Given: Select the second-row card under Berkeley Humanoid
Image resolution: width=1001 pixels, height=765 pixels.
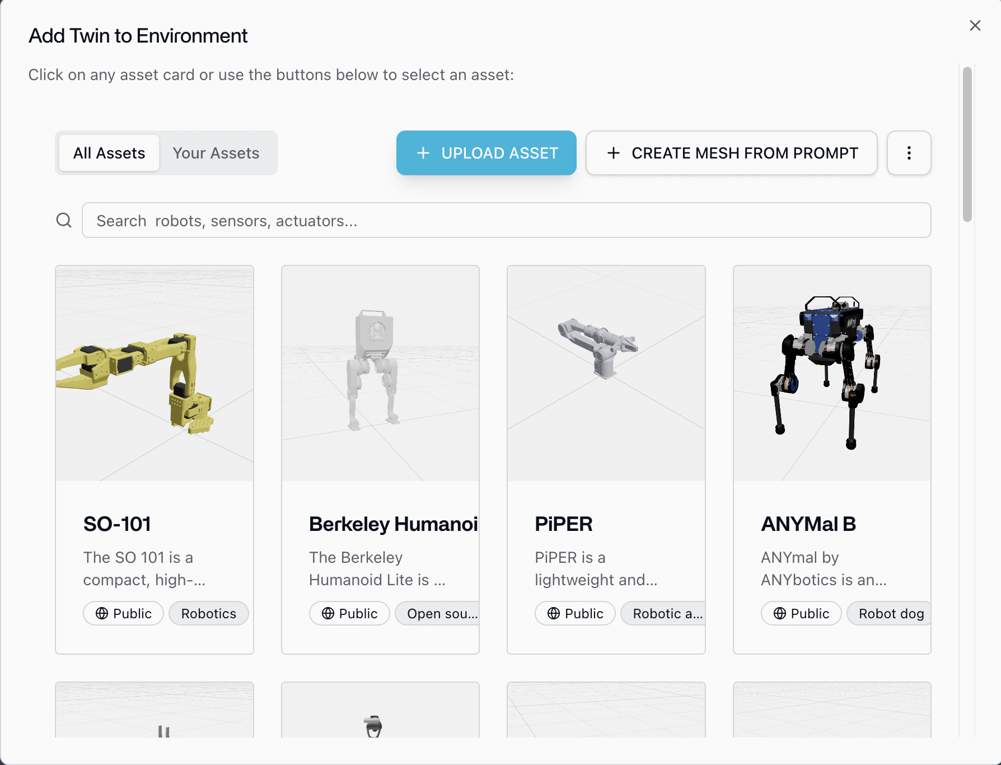Looking at the screenshot, I should 380,710.
